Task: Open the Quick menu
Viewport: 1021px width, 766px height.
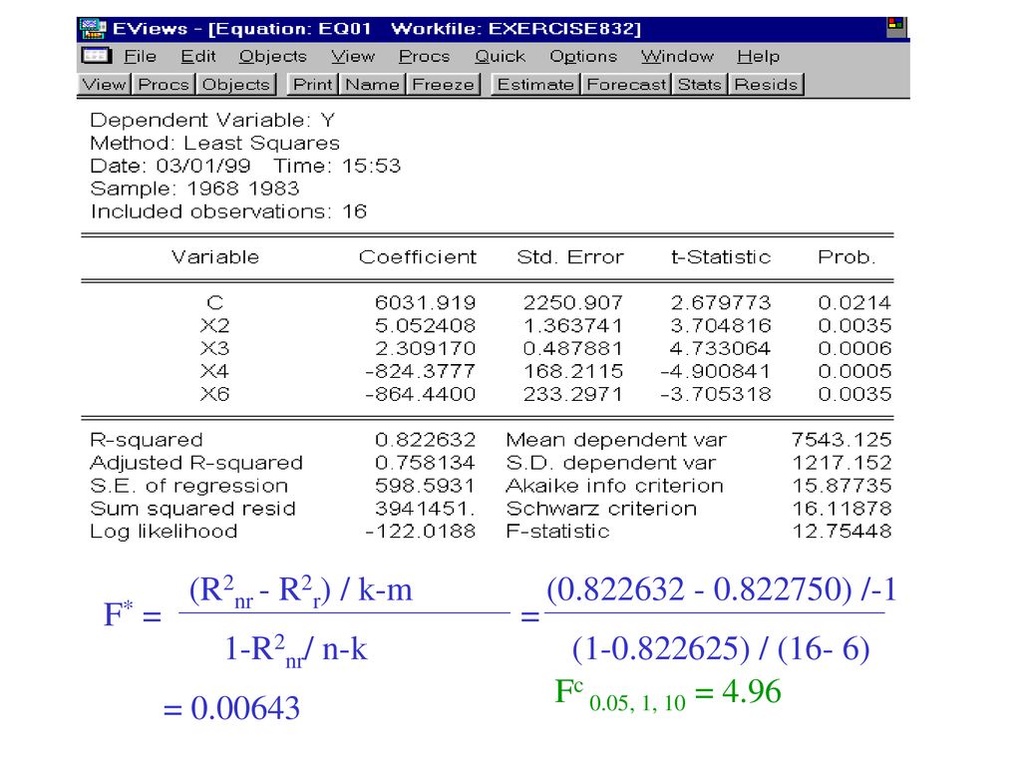Action: coord(501,57)
